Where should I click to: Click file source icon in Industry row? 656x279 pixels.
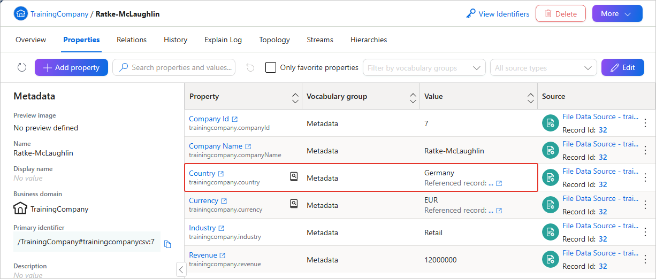tap(550, 232)
